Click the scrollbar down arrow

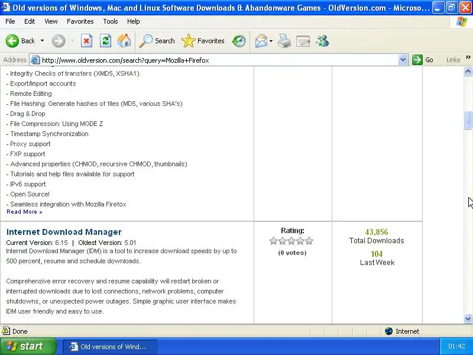coord(468,318)
